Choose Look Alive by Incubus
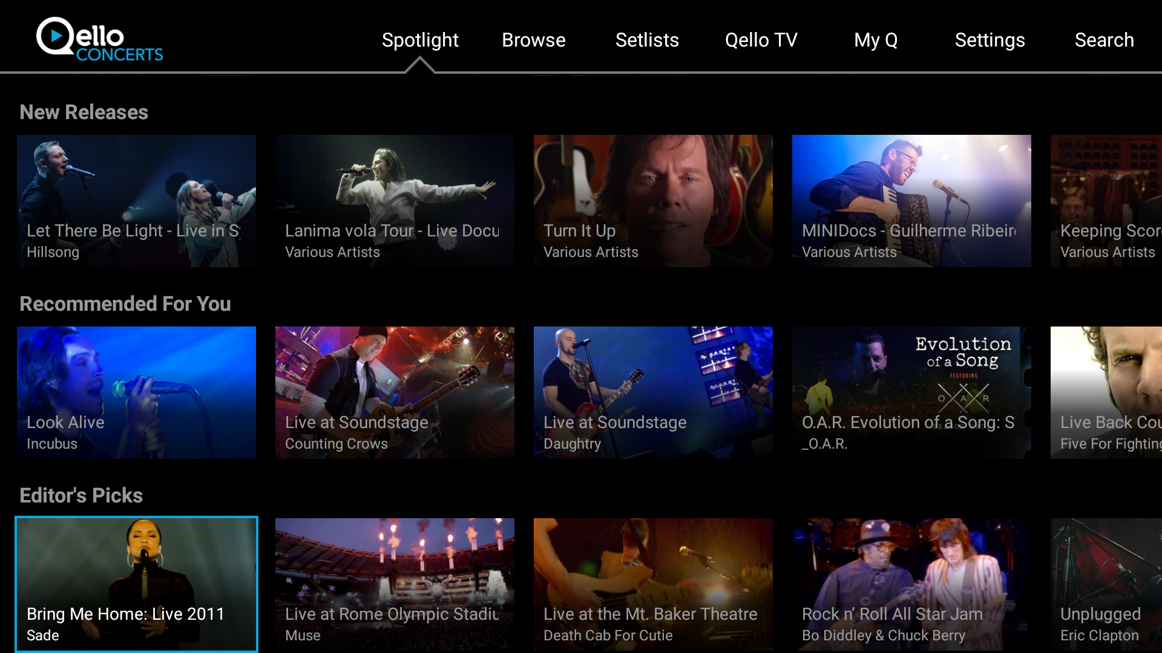The width and height of the screenshot is (1162, 653). [x=136, y=392]
